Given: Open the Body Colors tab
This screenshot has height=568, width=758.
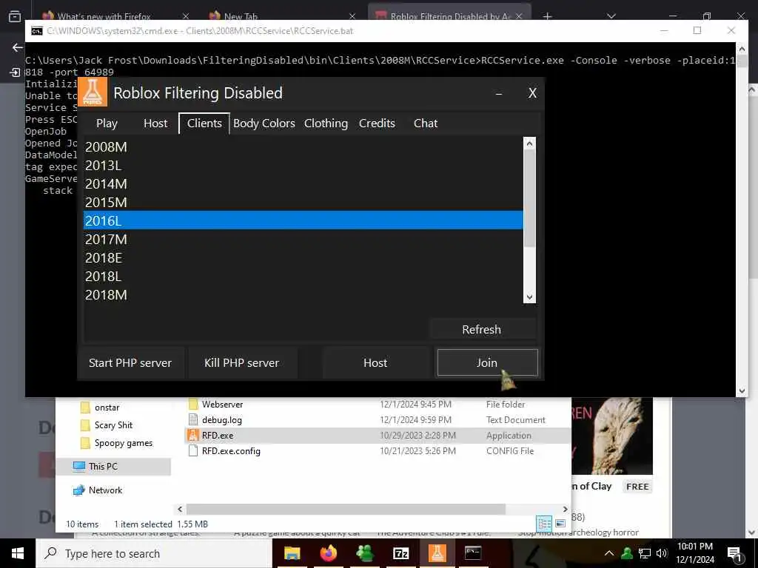Looking at the screenshot, I should [x=264, y=124].
